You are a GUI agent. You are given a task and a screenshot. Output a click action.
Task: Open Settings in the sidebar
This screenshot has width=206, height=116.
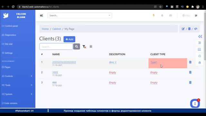click(x=7, y=53)
